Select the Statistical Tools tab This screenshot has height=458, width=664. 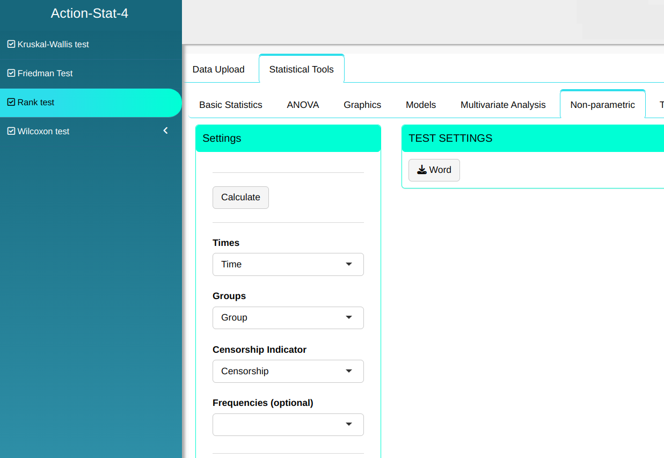pyautogui.click(x=301, y=69)
